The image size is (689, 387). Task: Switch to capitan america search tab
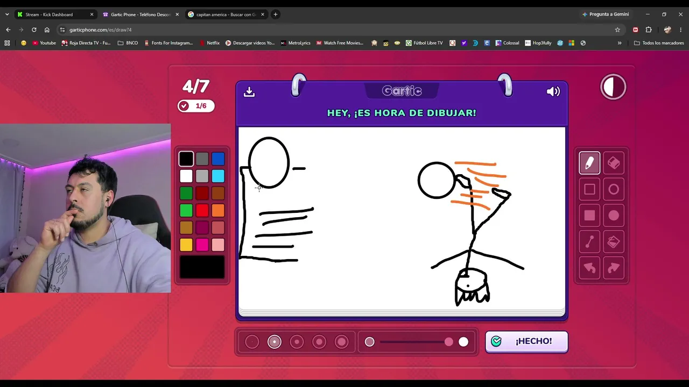tap(226, 15)
